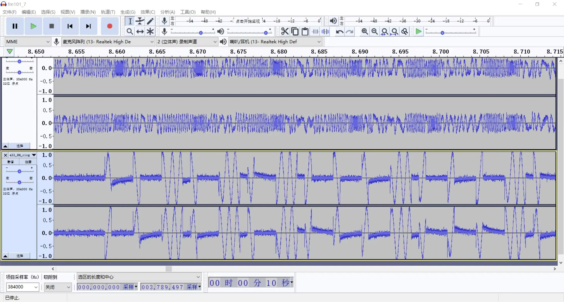Select the Time Shift tool
Image resolution: width=564 pixels, height=302 pixels.
coord(140,31)
